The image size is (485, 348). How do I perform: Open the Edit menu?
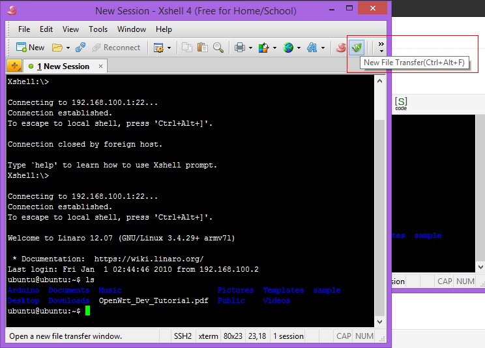[x=46, y=29]
